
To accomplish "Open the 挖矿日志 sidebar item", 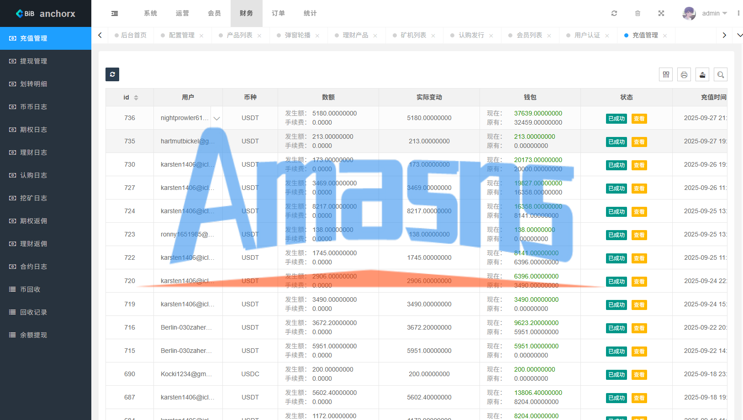I will point(46,198).
